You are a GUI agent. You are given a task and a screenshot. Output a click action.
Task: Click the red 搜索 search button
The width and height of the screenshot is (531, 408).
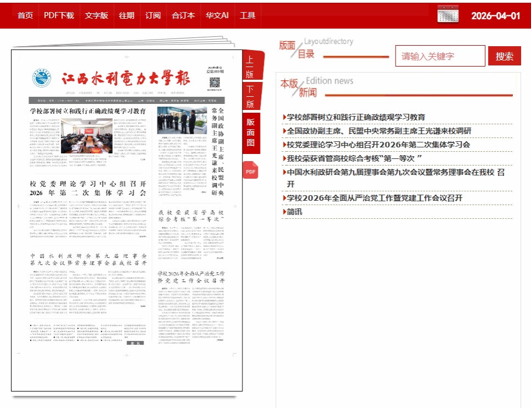click(x=504, y=56)
